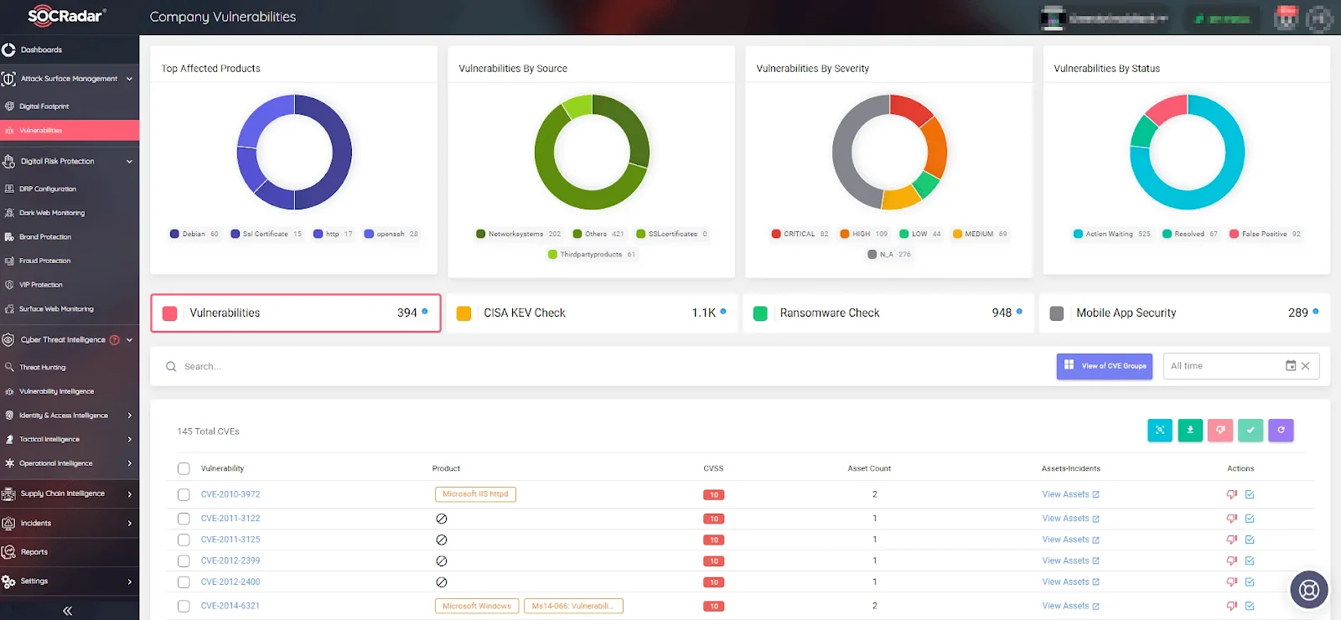Expand Operational Intelligence submenu
Screen dimensions: 1341x620
pyautogui.click(x=129, y=463)
